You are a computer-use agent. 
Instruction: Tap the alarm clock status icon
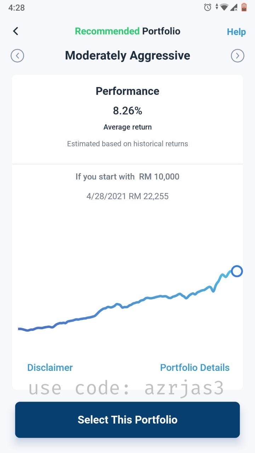tap(208, 7)
